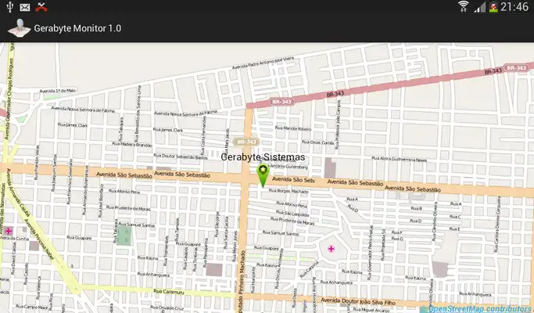
Task: Tap the Rua Caramuru street label
Action: click(167, 291)
